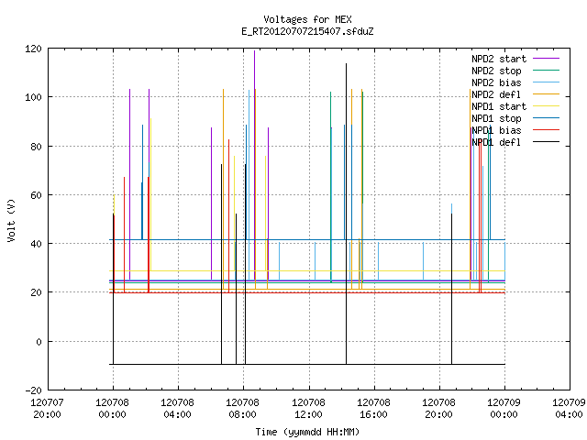Click the y-axis tick value 40
The height and width of the screenshot is (440, 587).
pos(36,244)
